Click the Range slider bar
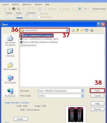Screen dimensions: 107x123 pos(21,18)
